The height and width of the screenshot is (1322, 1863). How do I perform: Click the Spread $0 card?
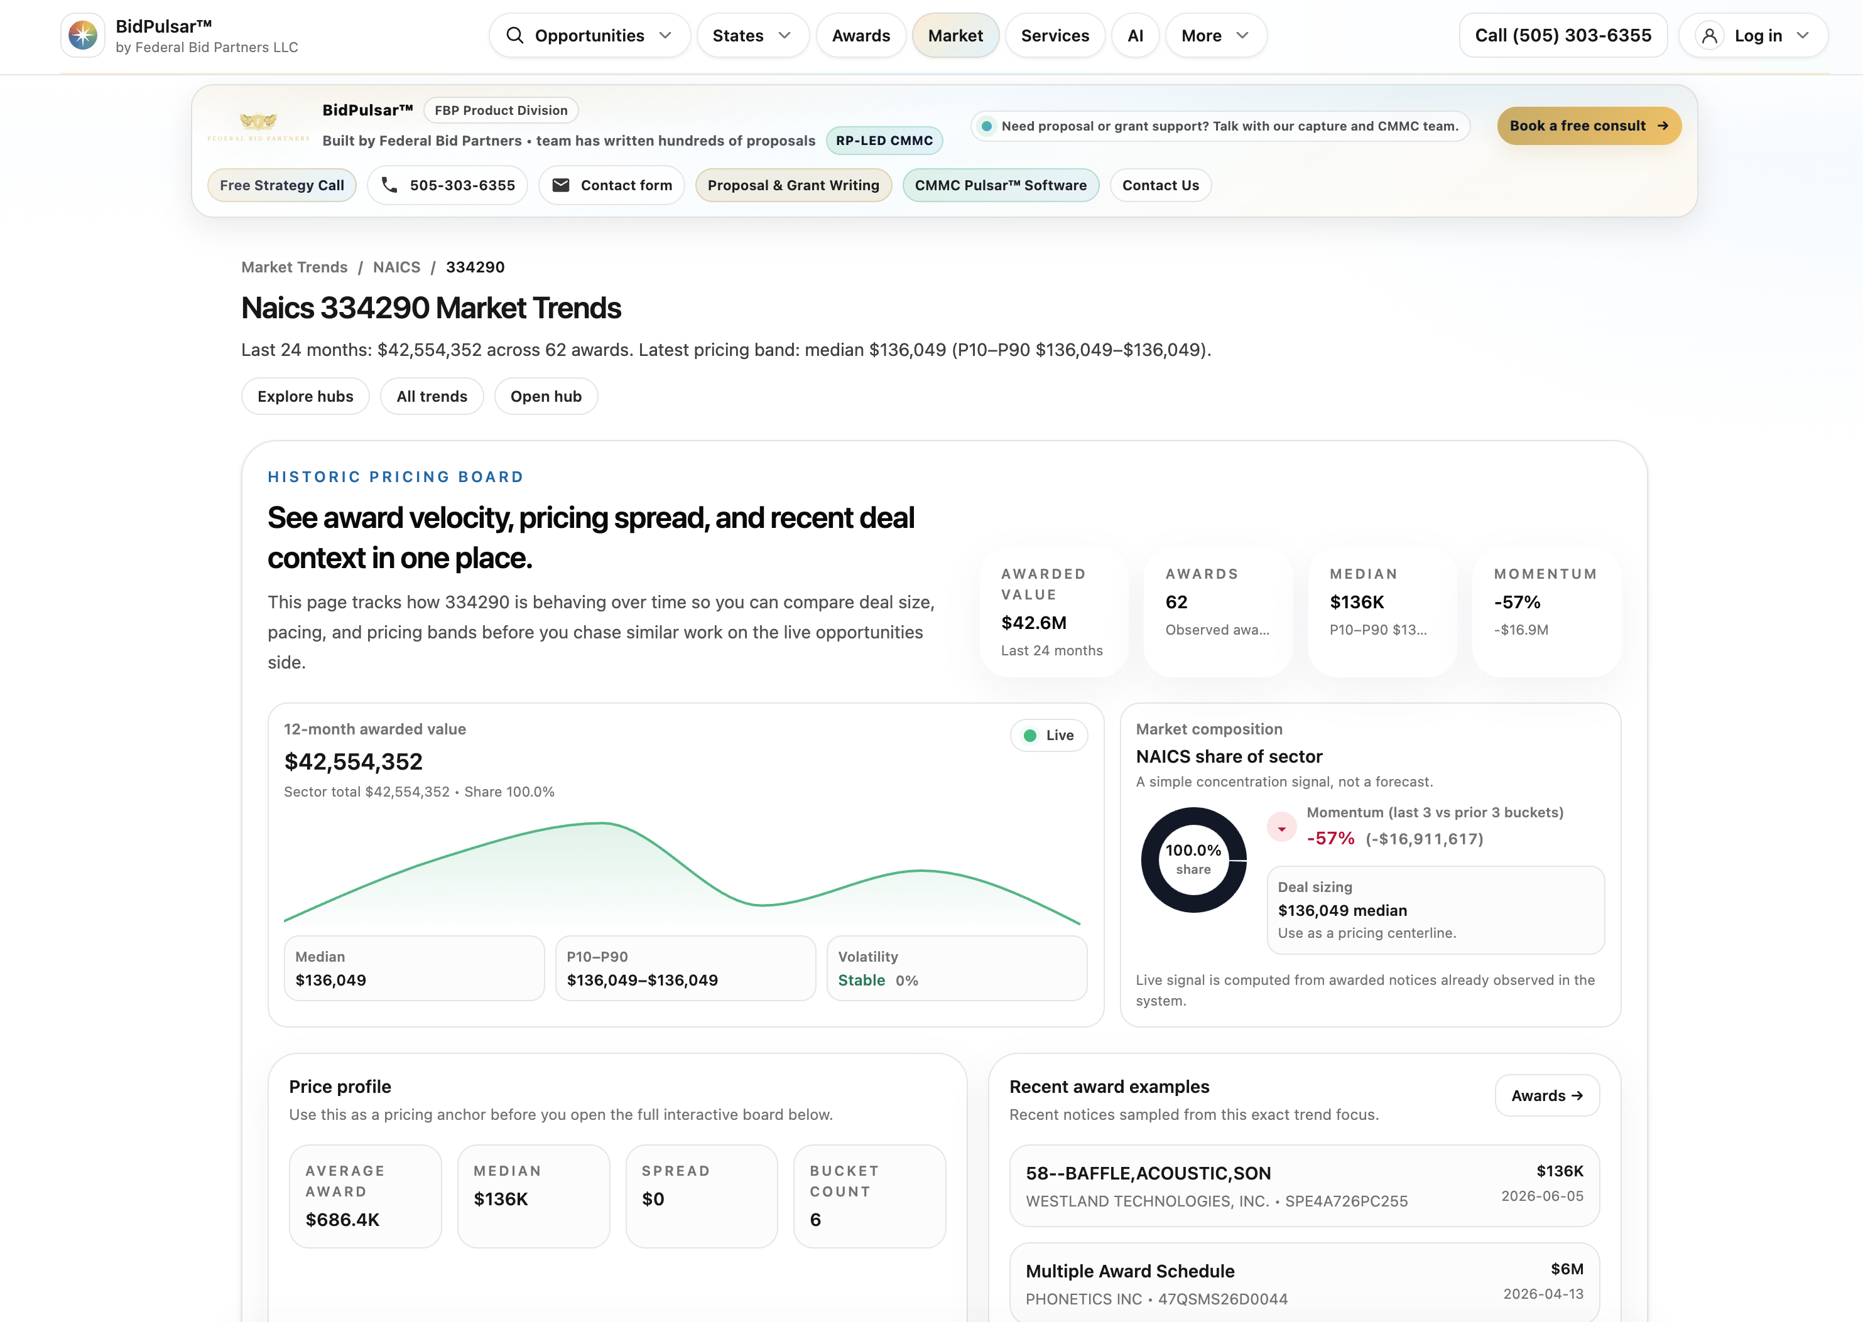pos(702,1196)
